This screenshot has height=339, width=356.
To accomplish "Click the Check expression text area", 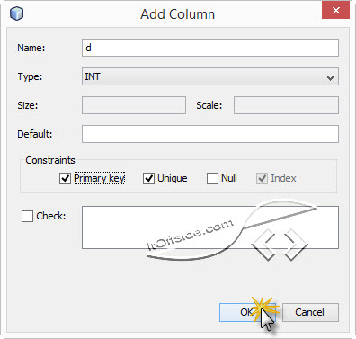I will pos(210,227).
